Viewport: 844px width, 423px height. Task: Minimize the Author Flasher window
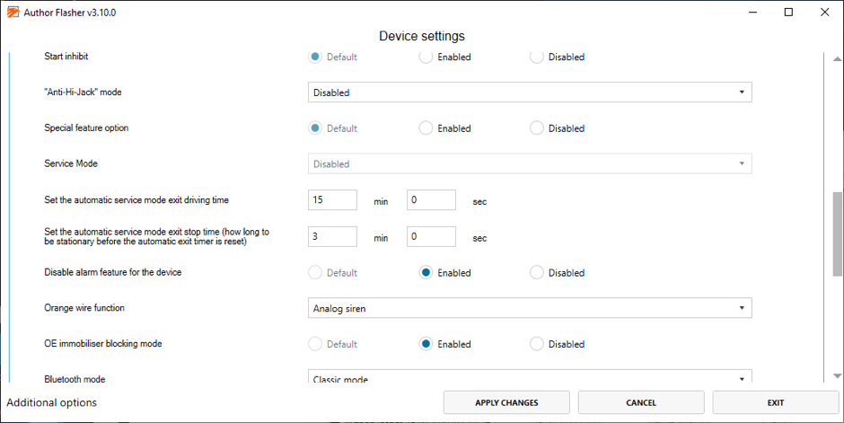(x=753, y=12)
